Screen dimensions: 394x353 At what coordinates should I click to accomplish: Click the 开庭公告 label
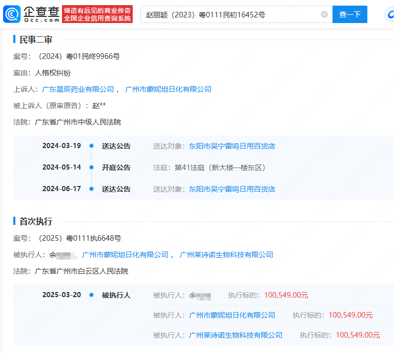pyautogui.click(x=116, y=168)
